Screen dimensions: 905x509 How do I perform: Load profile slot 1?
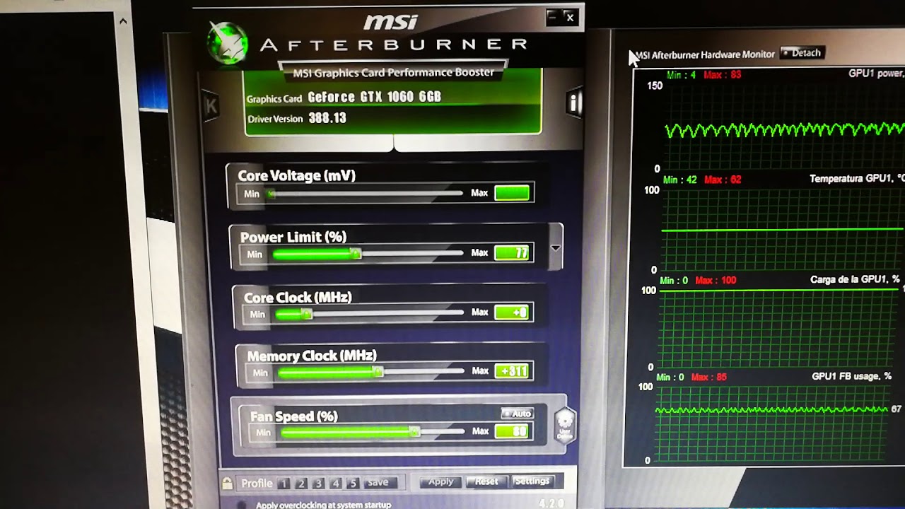pos(284,484)
